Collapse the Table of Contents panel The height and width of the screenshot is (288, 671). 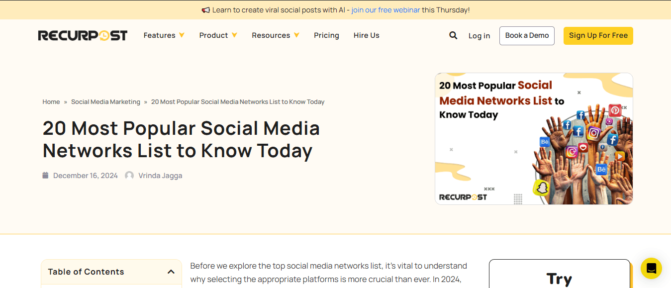[x=171, y=272]
